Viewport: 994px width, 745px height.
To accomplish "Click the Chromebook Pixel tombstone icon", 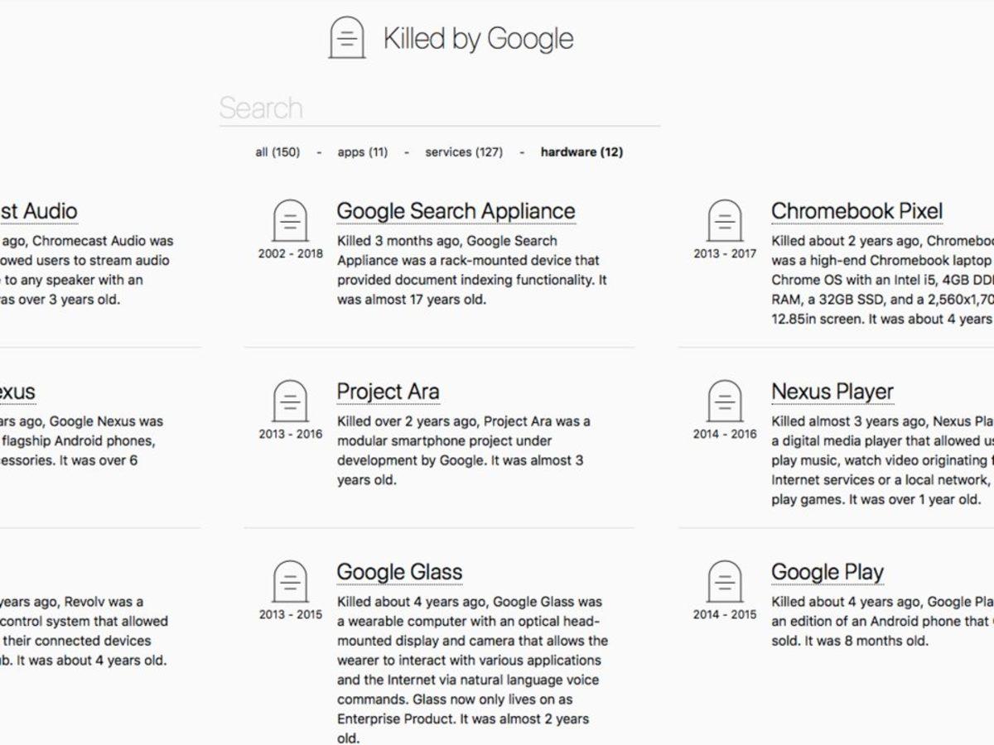I will pos(723,222).
